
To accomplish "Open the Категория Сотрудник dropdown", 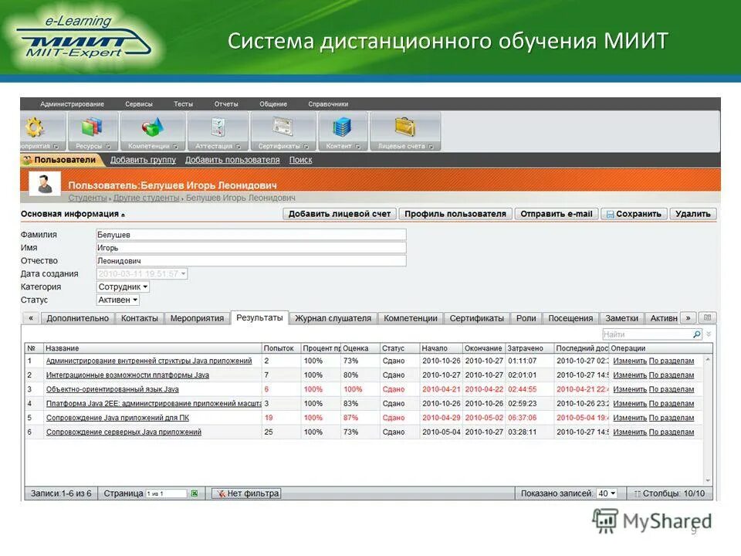I will pos(123,286).
